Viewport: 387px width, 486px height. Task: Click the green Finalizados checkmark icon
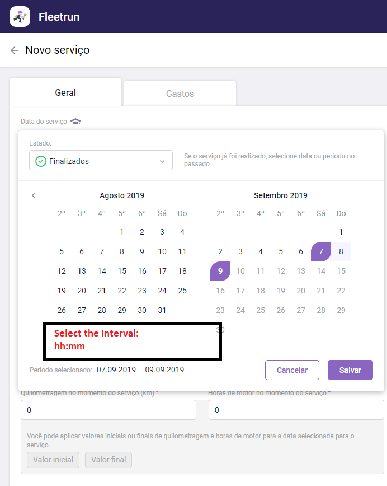41,161
